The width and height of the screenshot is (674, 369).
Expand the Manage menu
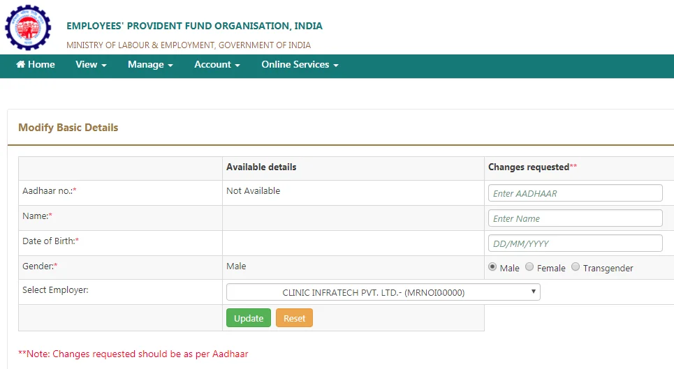click(x=150, y=64)
